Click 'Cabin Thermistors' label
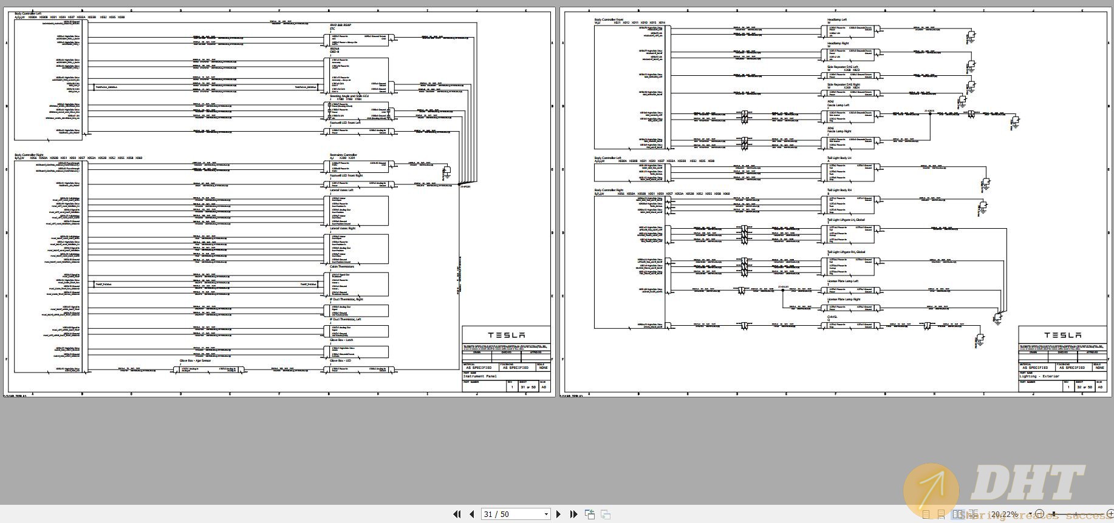1114x523 pixels. 341,266
